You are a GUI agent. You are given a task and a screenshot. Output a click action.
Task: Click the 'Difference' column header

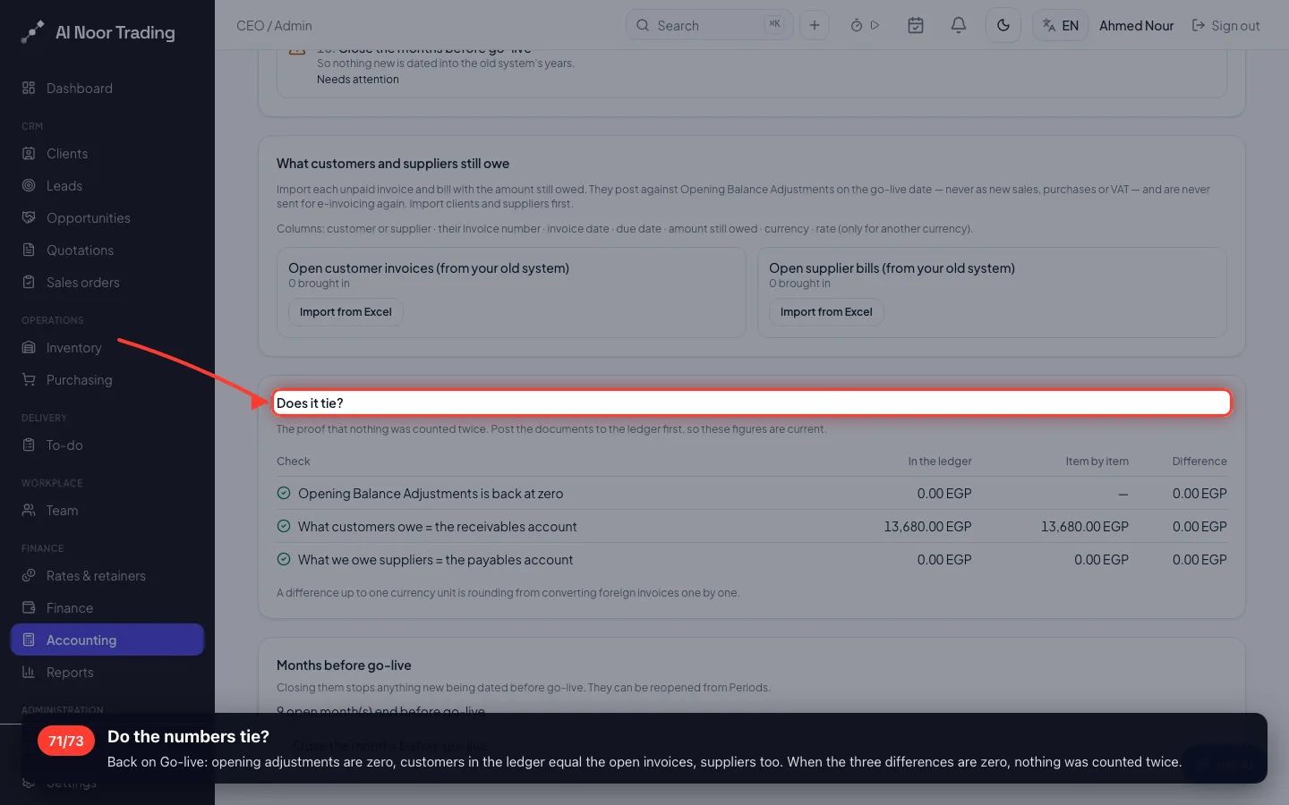click(x=1199, y=462)
